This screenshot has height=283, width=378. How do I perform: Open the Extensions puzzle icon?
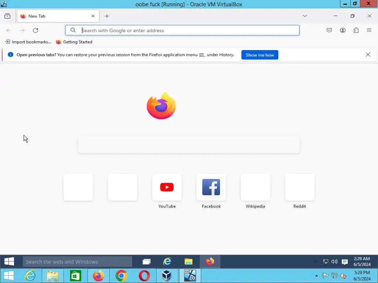click(356, 30)
